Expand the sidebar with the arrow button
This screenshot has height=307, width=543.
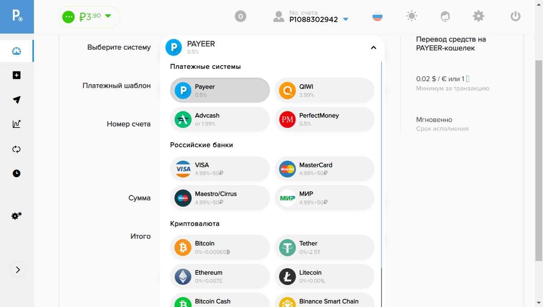click(x=18, y=270)
